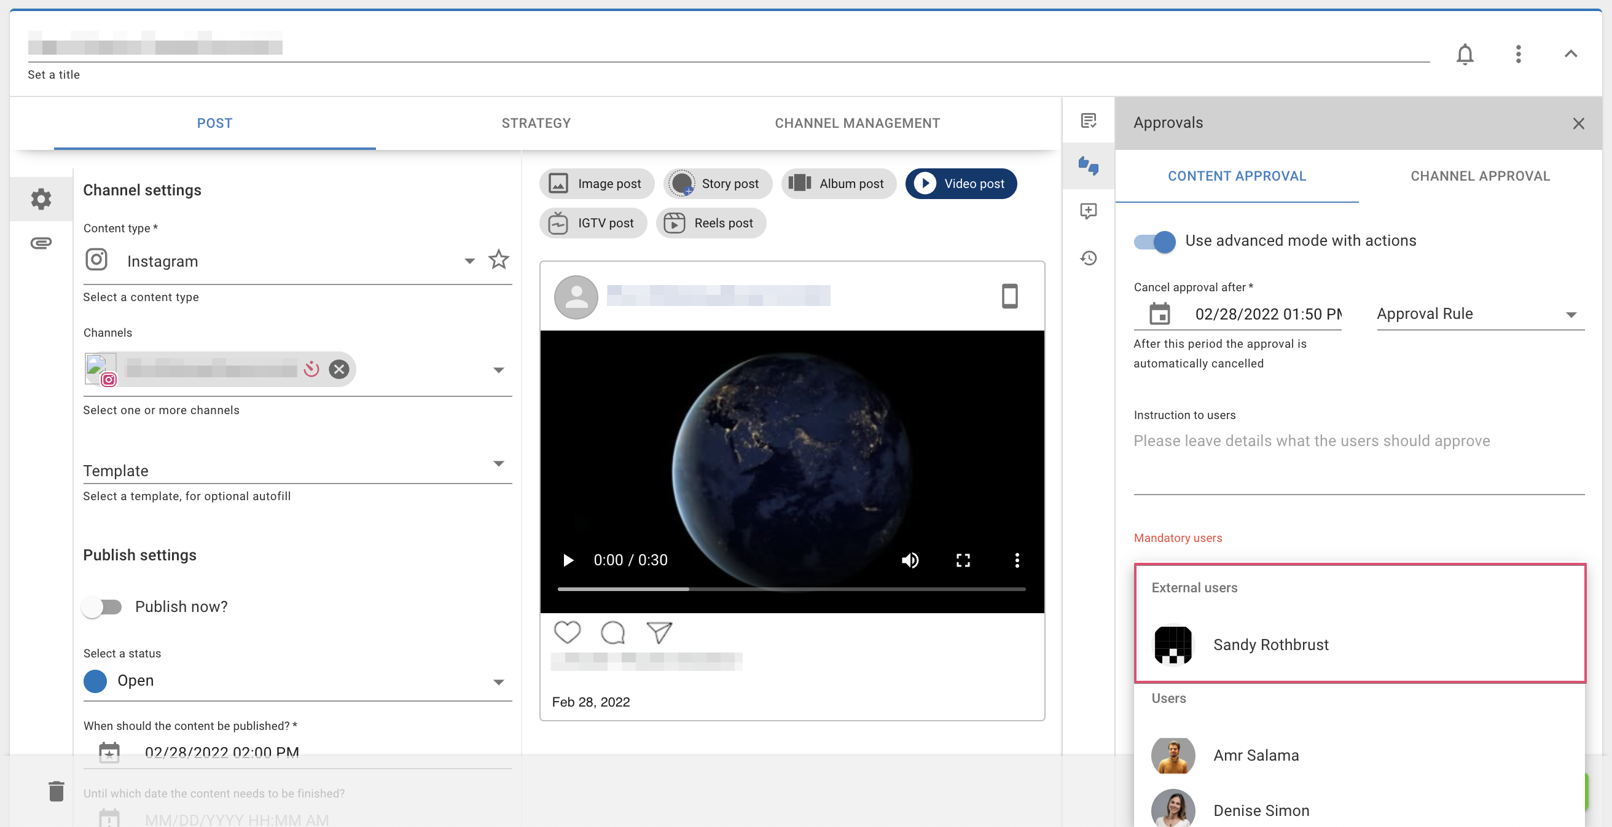Viewport: 1612px width, 827px height.
Task: Click the like heart icon
Action: tap(567, 632)
